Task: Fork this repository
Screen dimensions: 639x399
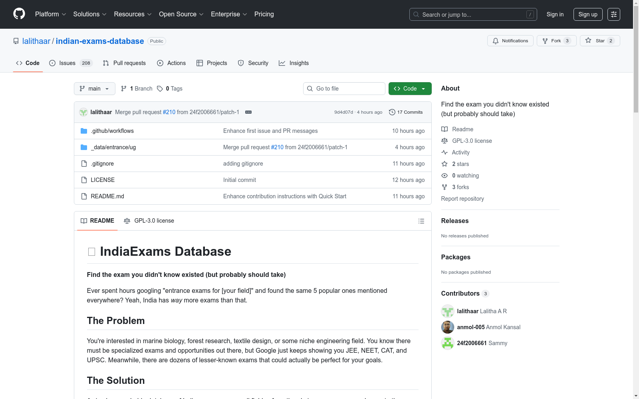Action: [x=557, y=41]
